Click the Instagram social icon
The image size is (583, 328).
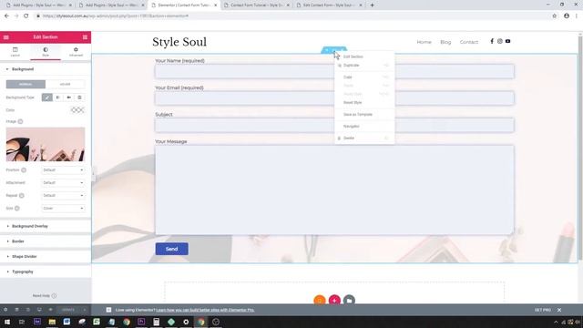500,41
